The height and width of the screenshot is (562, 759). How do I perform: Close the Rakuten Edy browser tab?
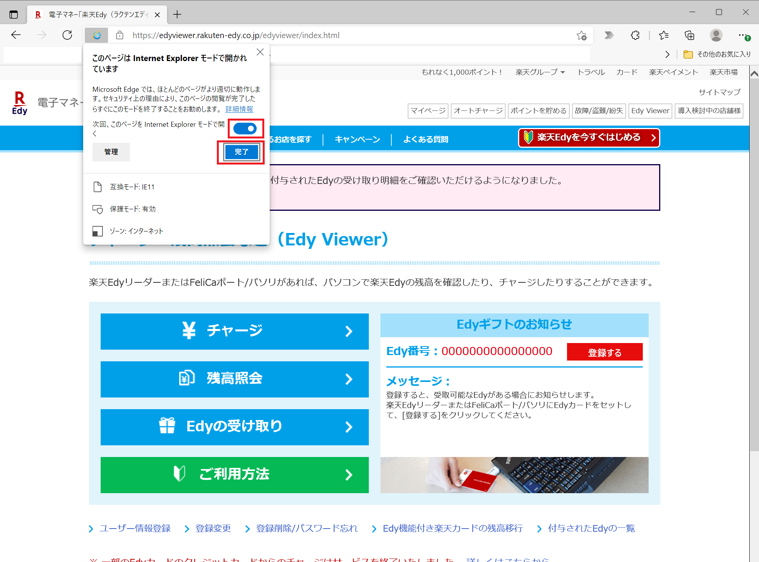point(157,15)
